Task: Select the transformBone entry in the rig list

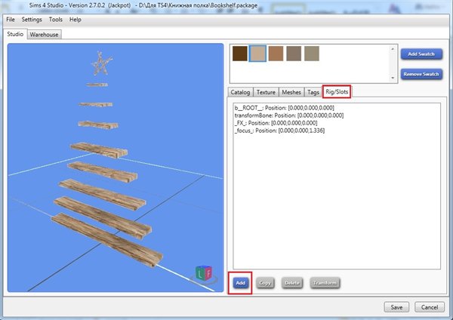Action: pos(289,115)
